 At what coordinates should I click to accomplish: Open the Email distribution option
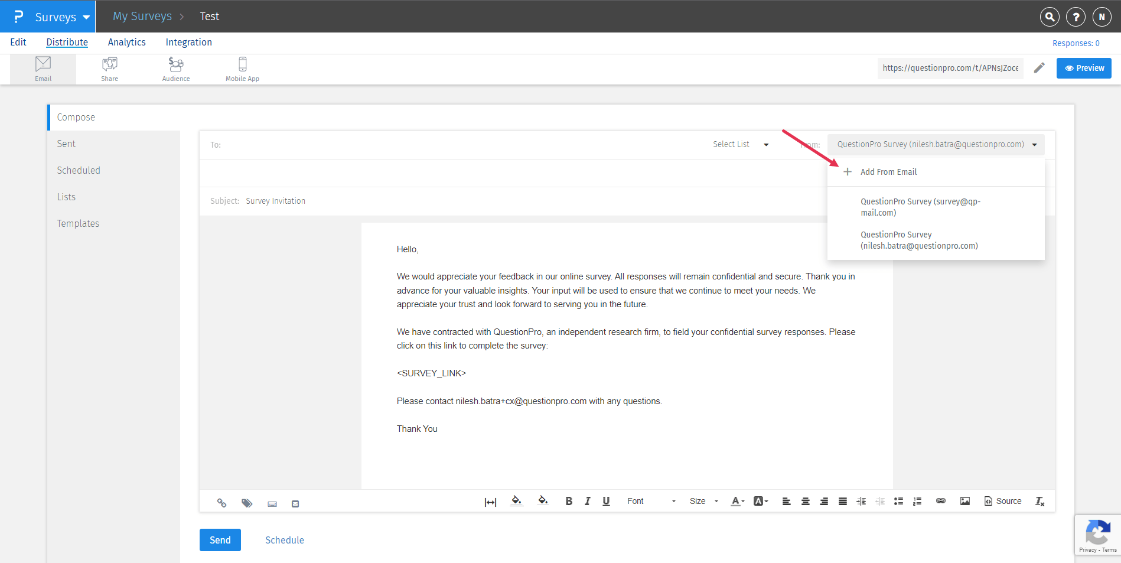[x=43, y=69]
